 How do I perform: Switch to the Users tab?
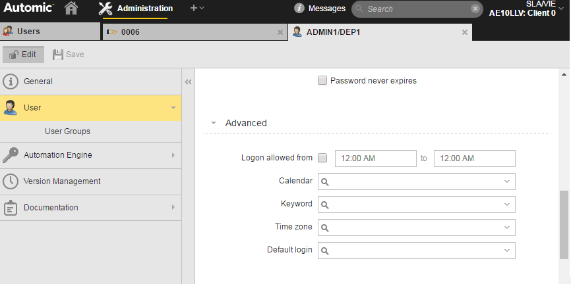click(x=28, y=32)
